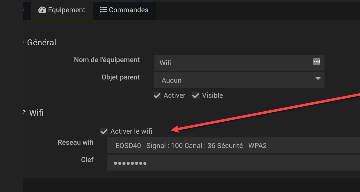Image resolution: width=360 pixels, height=192 pixels.
Task: Open the Objet parent dropdown
Action: tap(238, 80)
